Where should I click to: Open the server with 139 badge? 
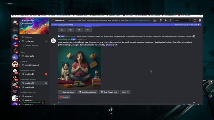pos(15,37)
